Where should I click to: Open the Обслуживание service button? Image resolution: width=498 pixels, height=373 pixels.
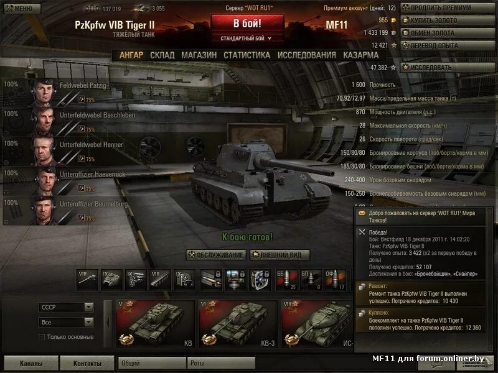(216, 255)
